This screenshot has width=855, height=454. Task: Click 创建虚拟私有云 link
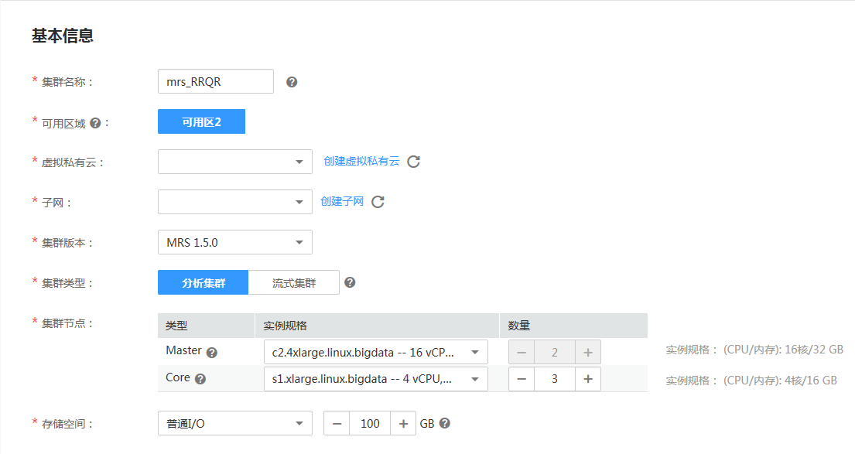point(361,162)
